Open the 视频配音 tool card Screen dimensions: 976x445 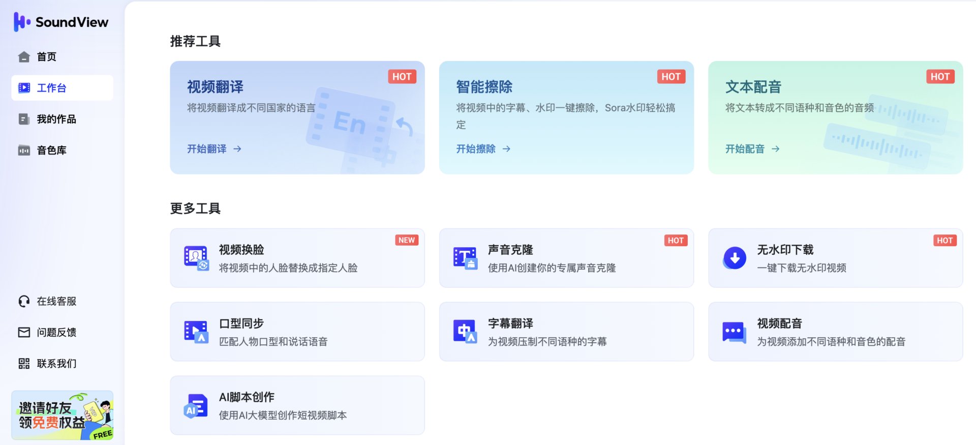point(836,332)
